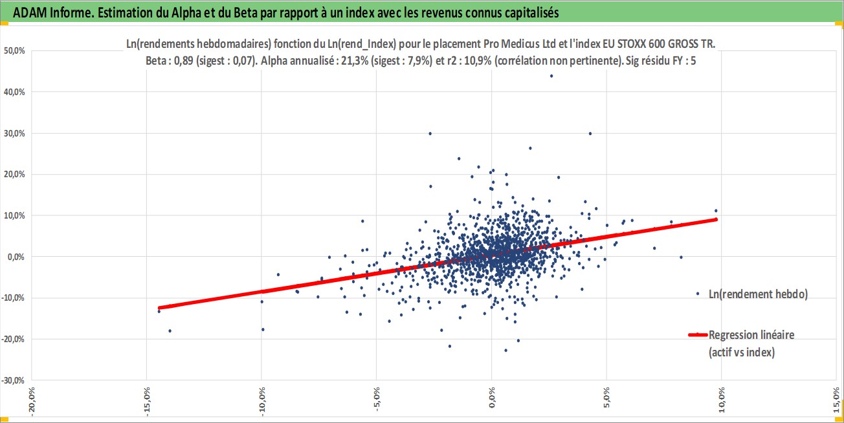The height and width of the screenshot is (423, 844).
Task: Click the red line legend swatch
Action: click(x=698, y=335)
